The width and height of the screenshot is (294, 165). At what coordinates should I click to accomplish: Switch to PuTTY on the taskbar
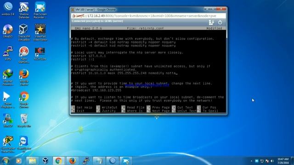[x=85, y=161]
